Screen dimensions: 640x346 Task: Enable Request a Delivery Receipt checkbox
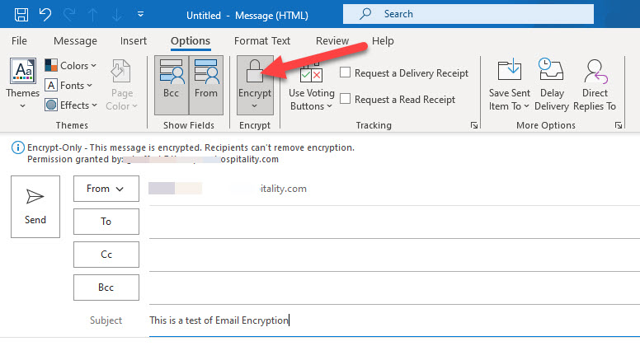[346, 73]
